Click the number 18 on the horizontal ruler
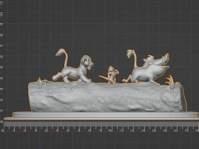Screen dimensions: 199x149 [197, 130]
